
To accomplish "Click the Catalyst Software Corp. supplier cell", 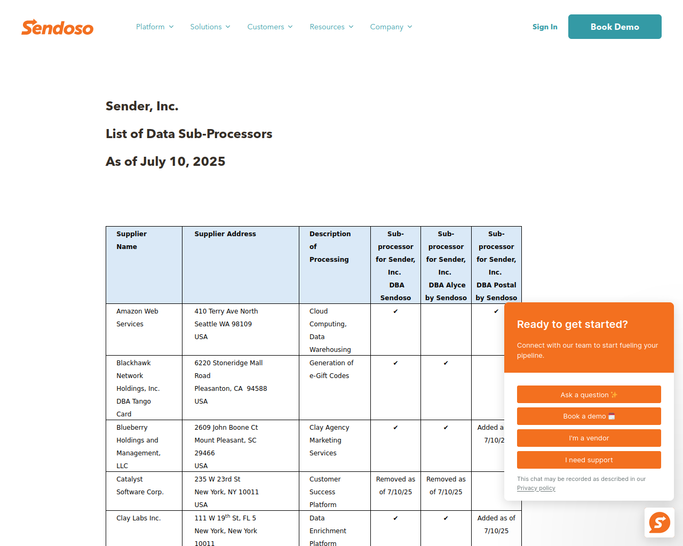I will pyautogui.click(x=144, y=491).
